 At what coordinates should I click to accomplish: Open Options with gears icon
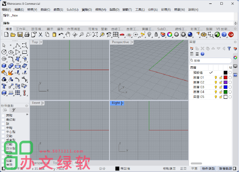(x=203, y=35)
